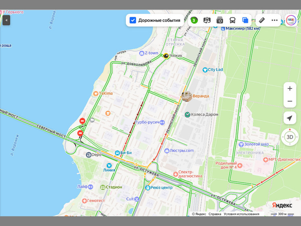Open the Условия использования link
The height and width of the screenshot is (226, 301).
[241, 214]
